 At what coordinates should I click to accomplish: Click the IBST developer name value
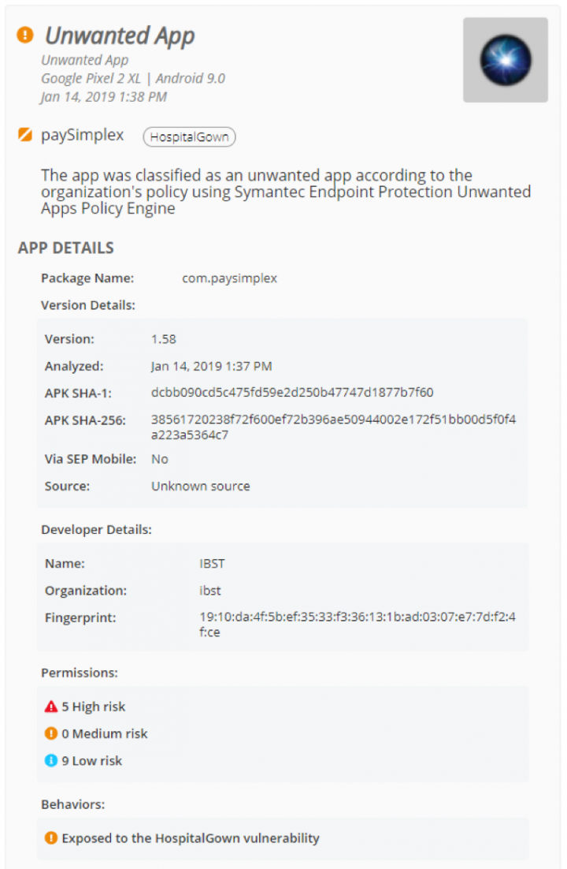212,564
